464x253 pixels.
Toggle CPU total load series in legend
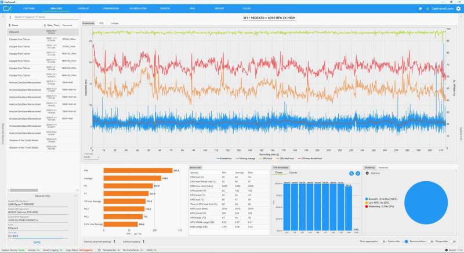(x=285, y=159)
